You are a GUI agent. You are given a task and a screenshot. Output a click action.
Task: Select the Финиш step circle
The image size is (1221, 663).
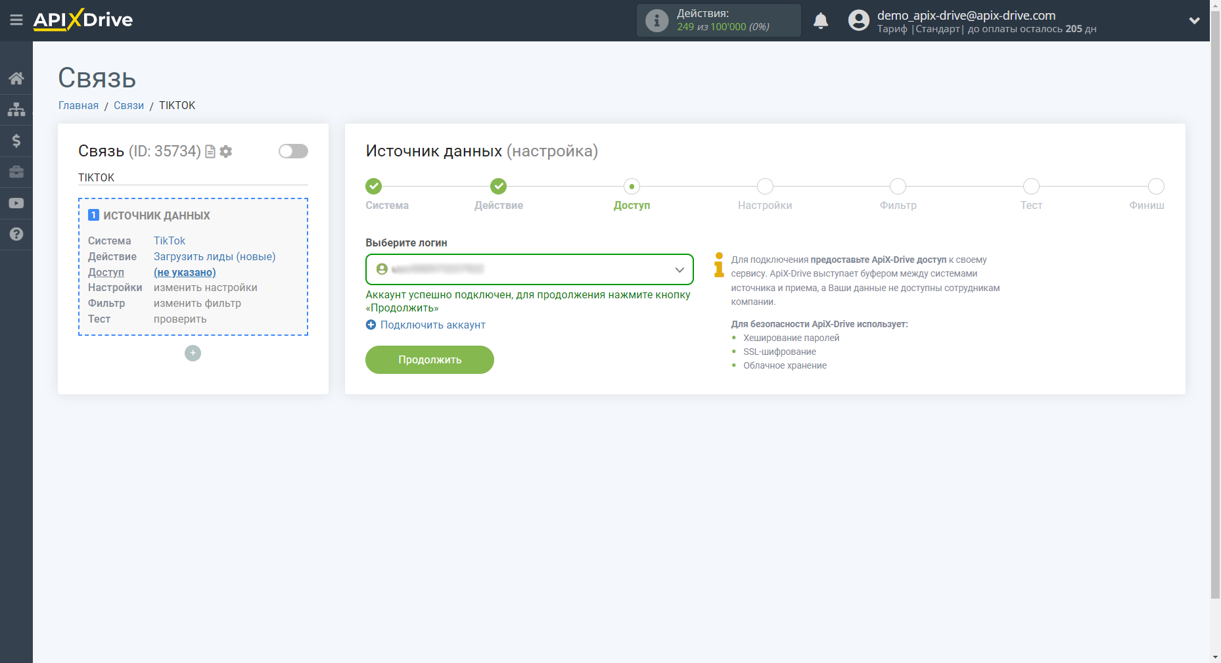(1156, 187)
